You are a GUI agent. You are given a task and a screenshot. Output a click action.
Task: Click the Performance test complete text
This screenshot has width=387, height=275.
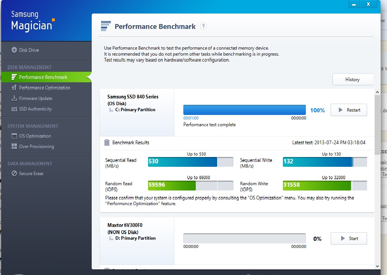click(x=210, y=125)
